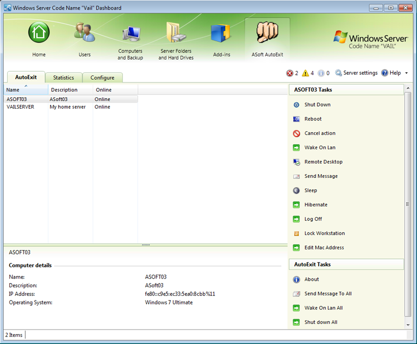Screen dimensions: 417x344
Task: Switch to the Statistics tab
Action: point(64,77)
